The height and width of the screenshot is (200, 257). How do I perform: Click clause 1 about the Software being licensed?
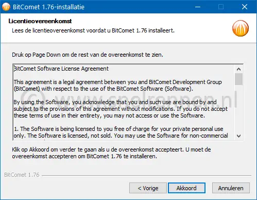click(121, 132)
